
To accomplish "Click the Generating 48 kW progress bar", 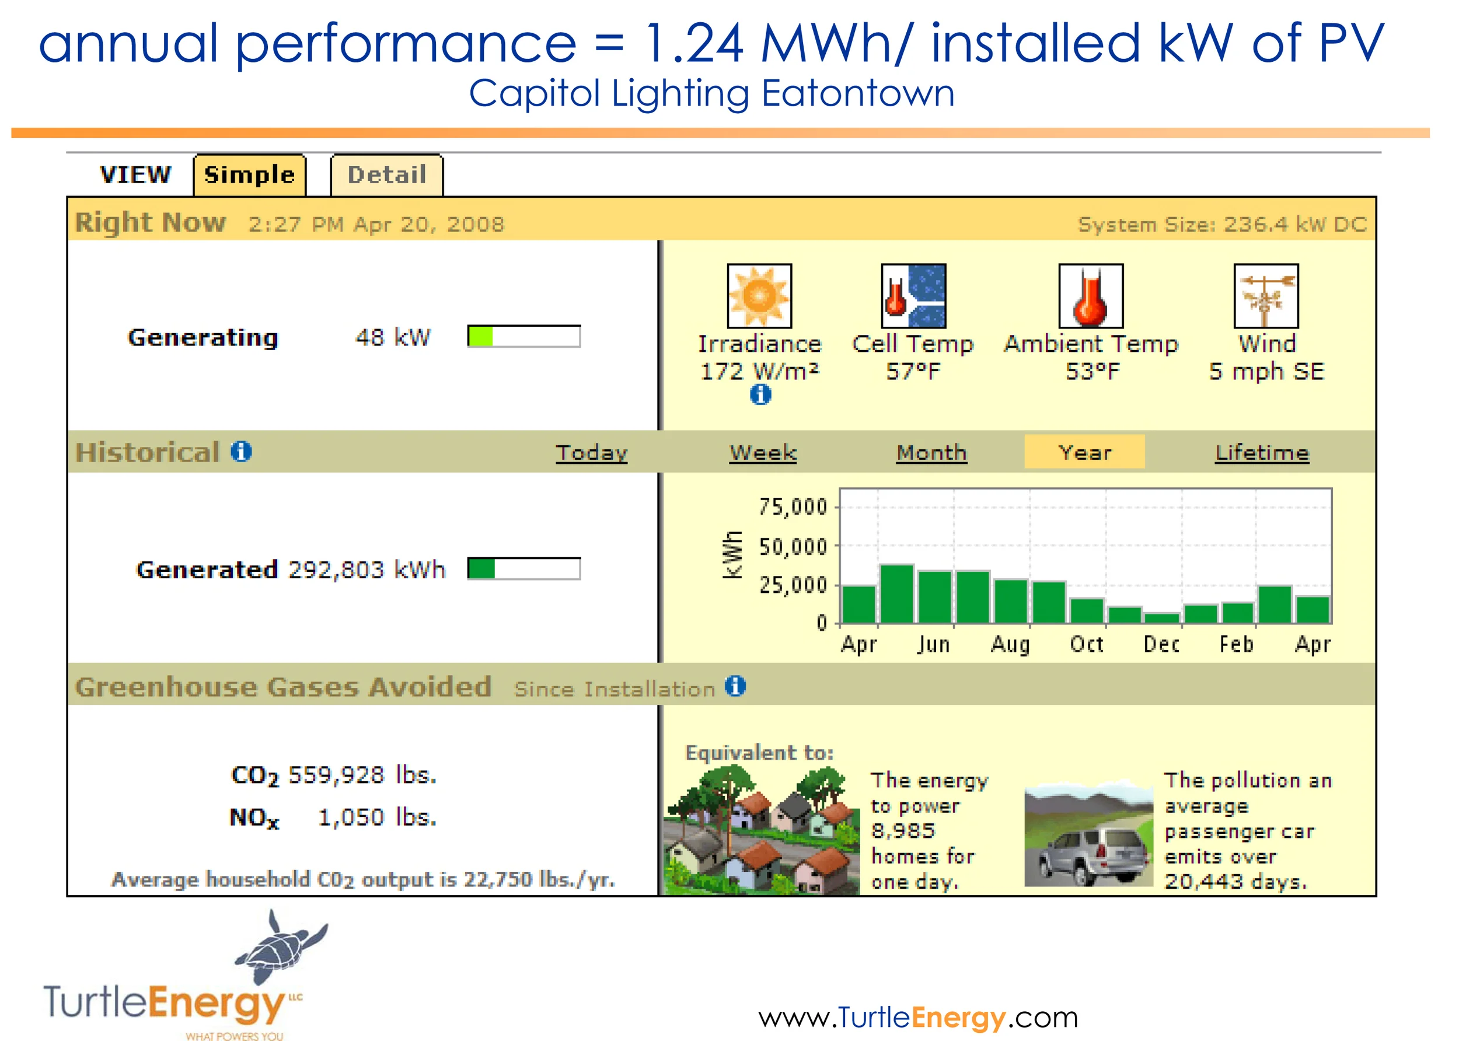I will click(x=523, y=336).
